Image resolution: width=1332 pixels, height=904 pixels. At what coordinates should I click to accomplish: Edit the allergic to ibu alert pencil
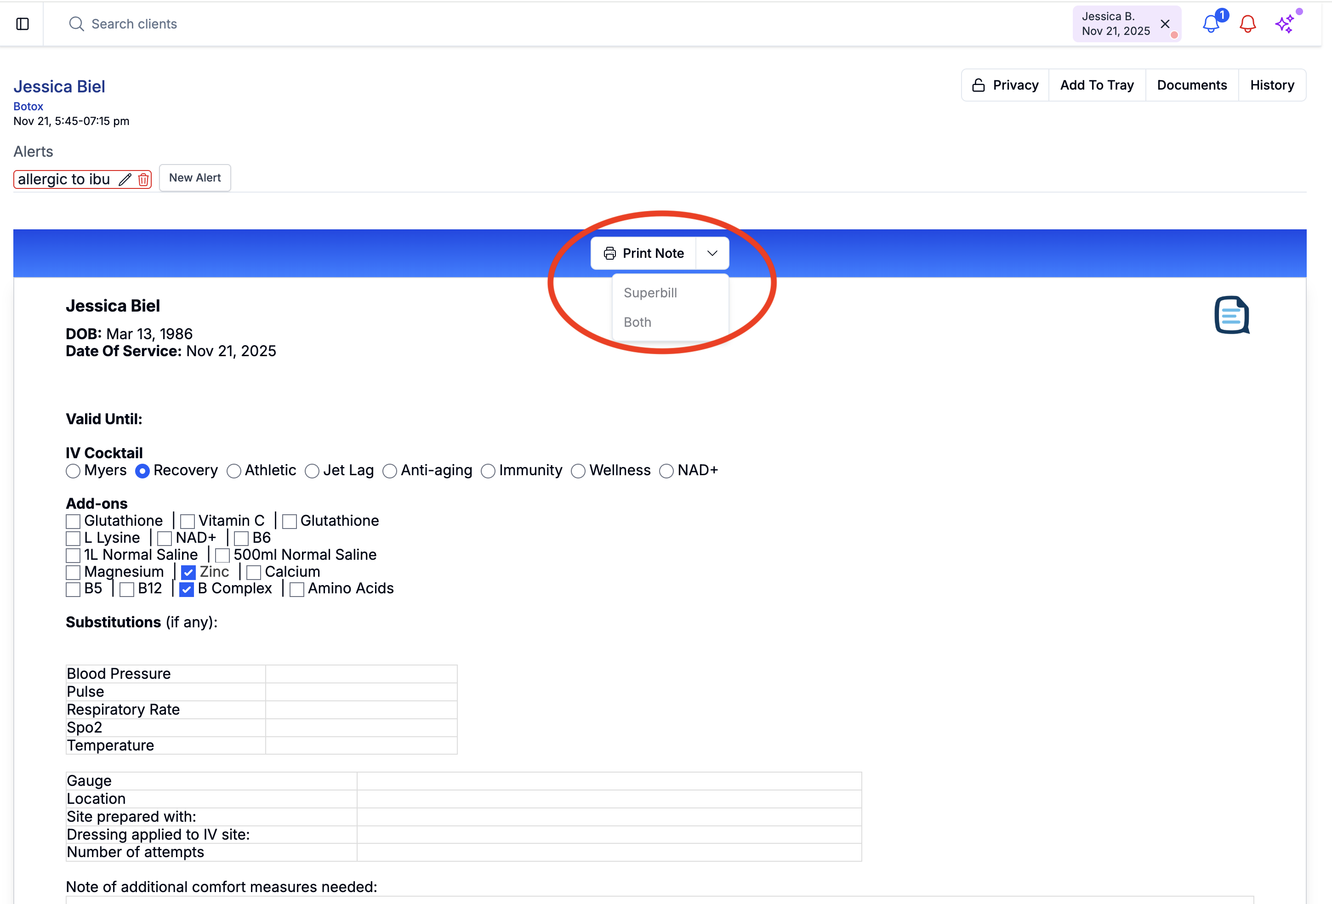pos(125,179)
